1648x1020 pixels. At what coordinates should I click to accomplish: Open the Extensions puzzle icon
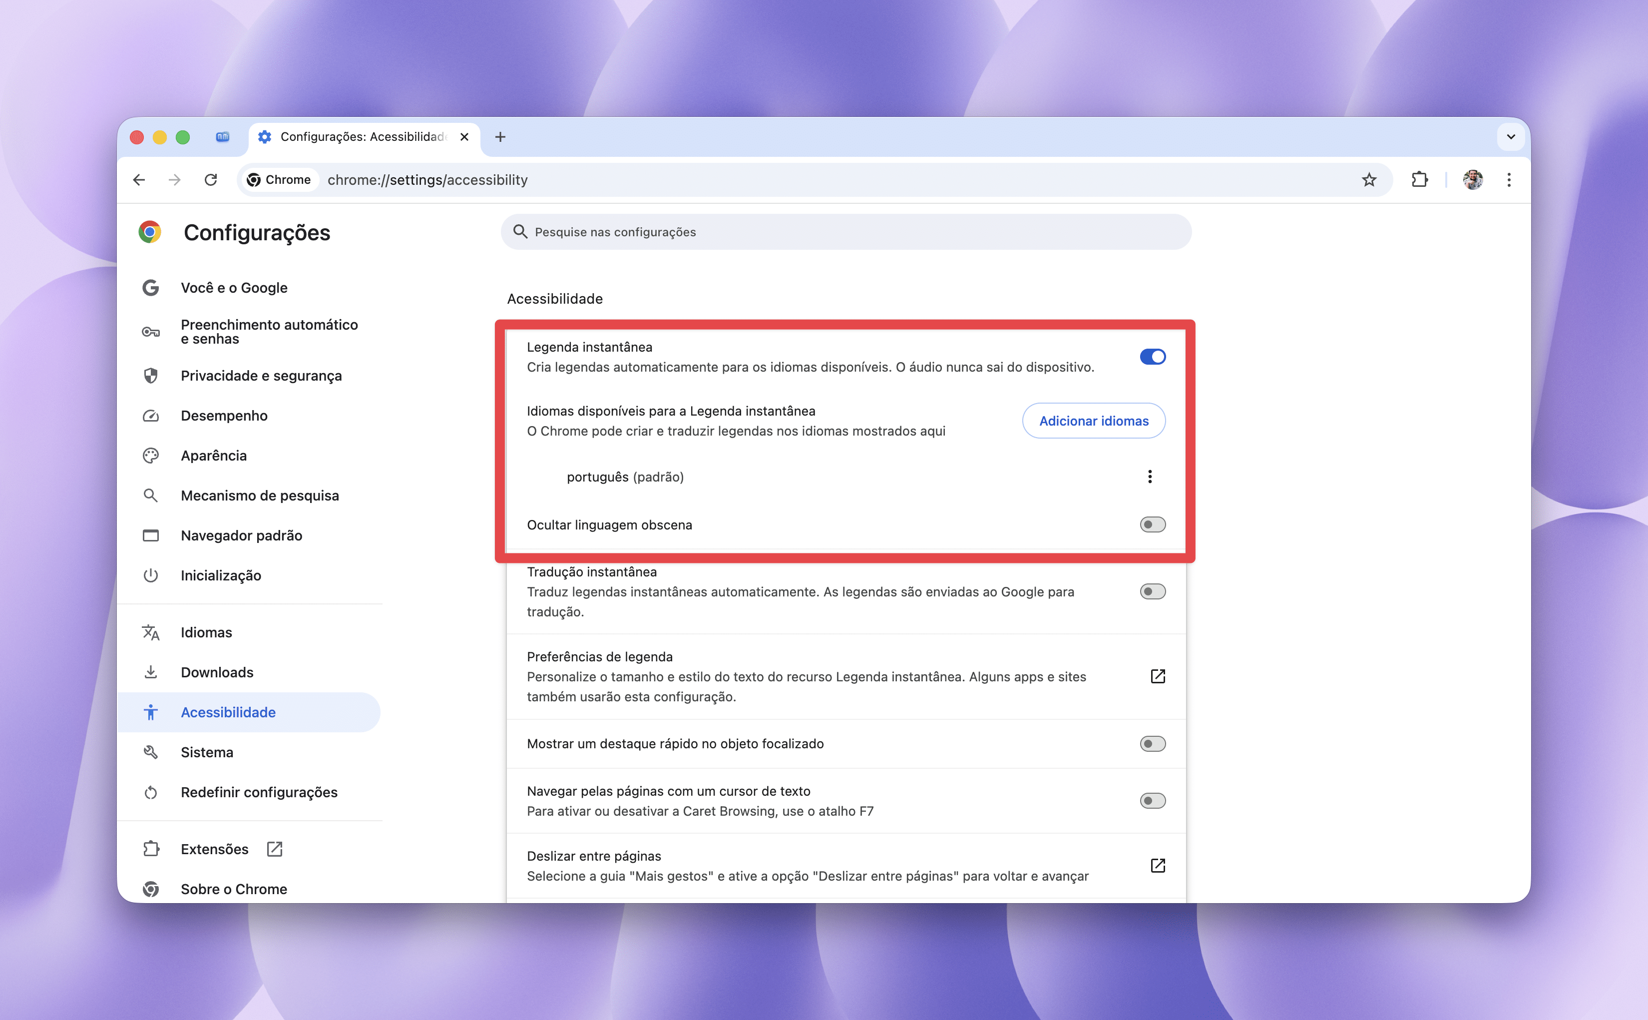(x=1419, y=179)
